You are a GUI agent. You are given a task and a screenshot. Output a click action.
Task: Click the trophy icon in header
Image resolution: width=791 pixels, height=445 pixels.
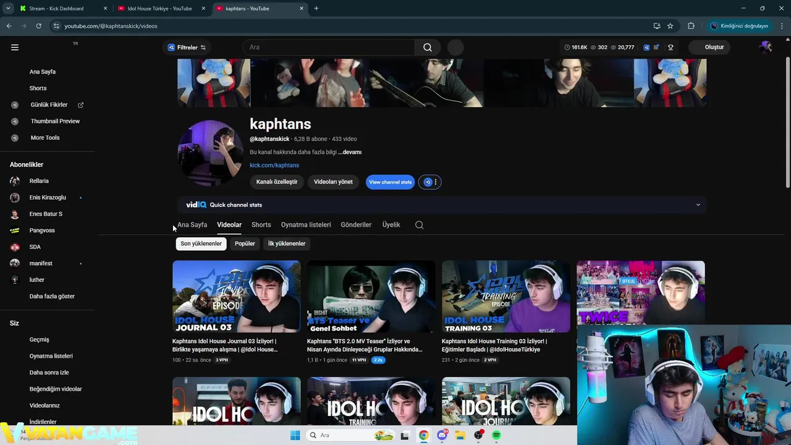click(670, 47)
